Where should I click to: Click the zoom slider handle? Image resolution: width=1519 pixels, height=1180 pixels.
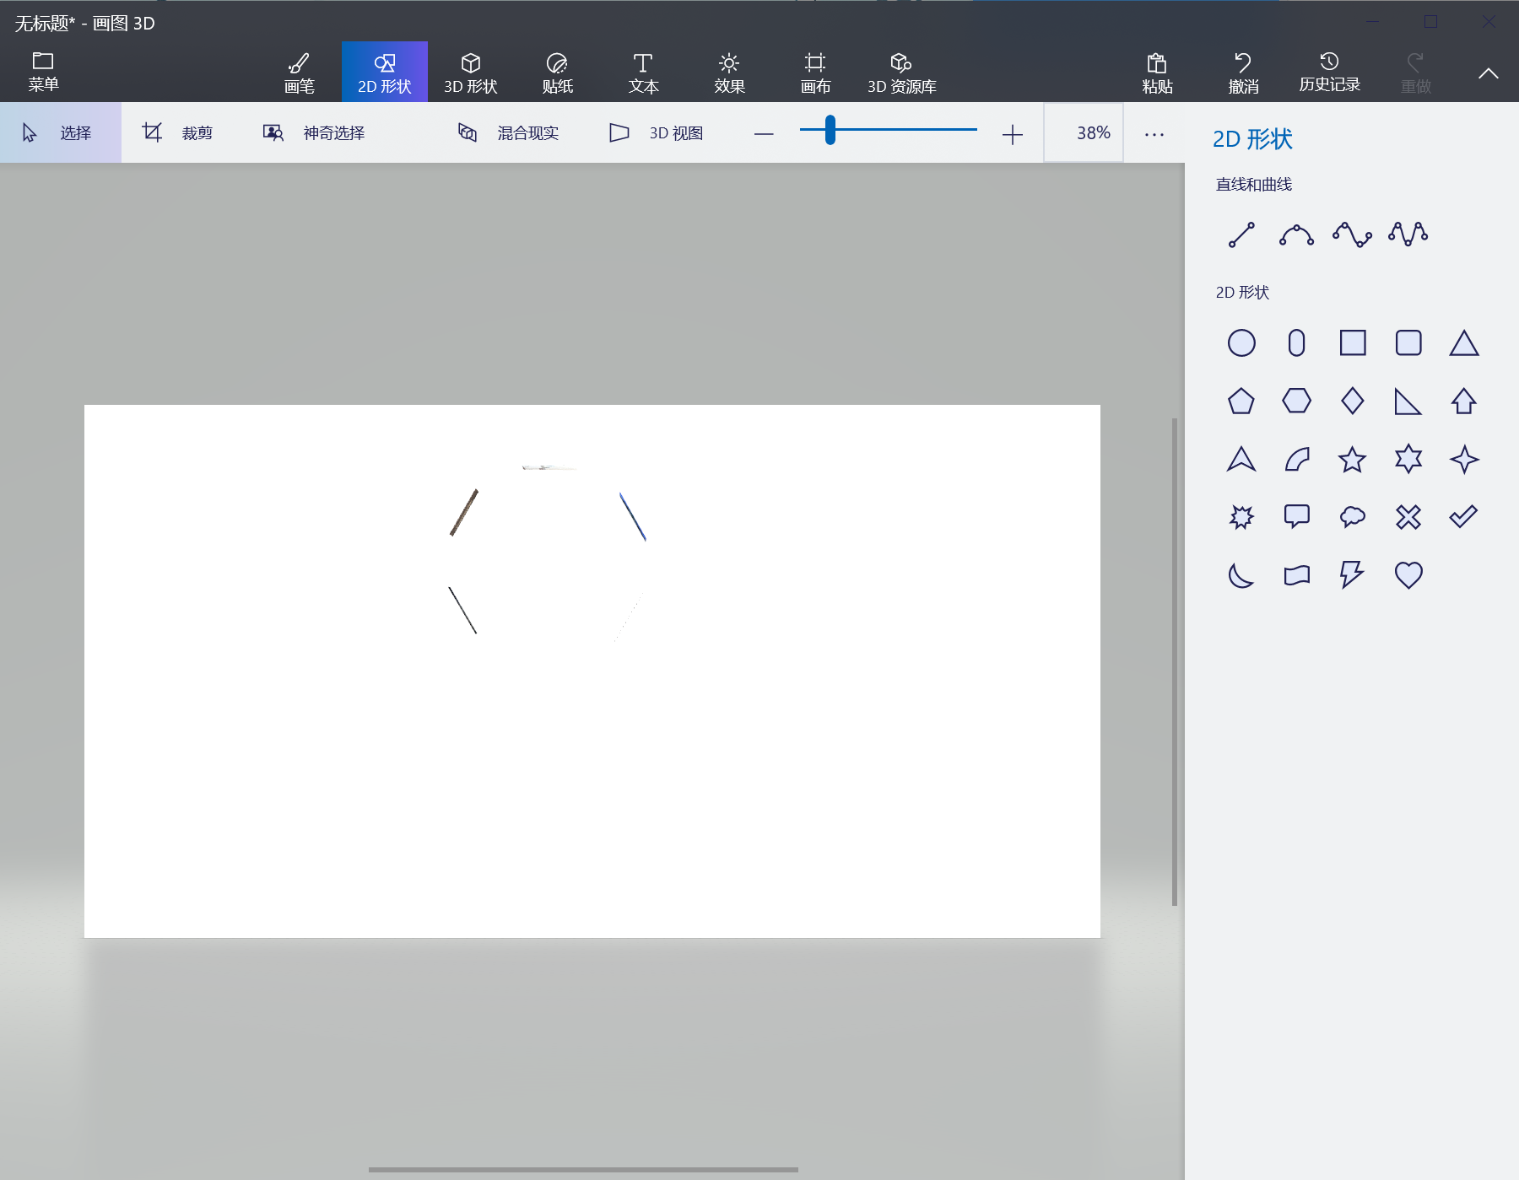[830, 131]
